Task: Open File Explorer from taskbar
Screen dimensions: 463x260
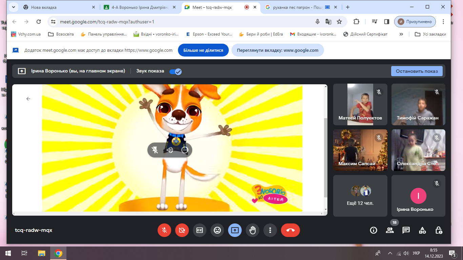Action: 42,253
